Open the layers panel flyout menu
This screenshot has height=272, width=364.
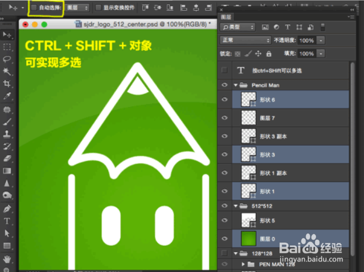(x=351, y=17)
